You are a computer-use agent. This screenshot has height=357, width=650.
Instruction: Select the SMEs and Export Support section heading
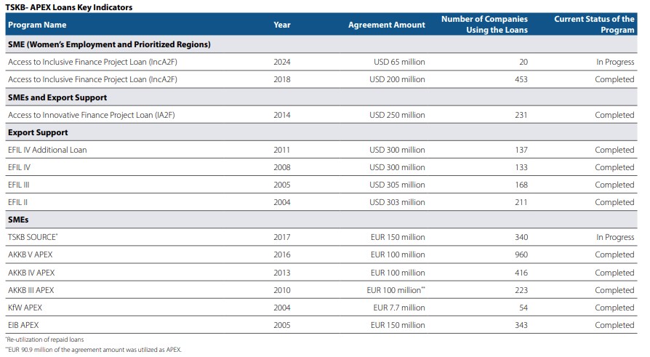point(57,97)
